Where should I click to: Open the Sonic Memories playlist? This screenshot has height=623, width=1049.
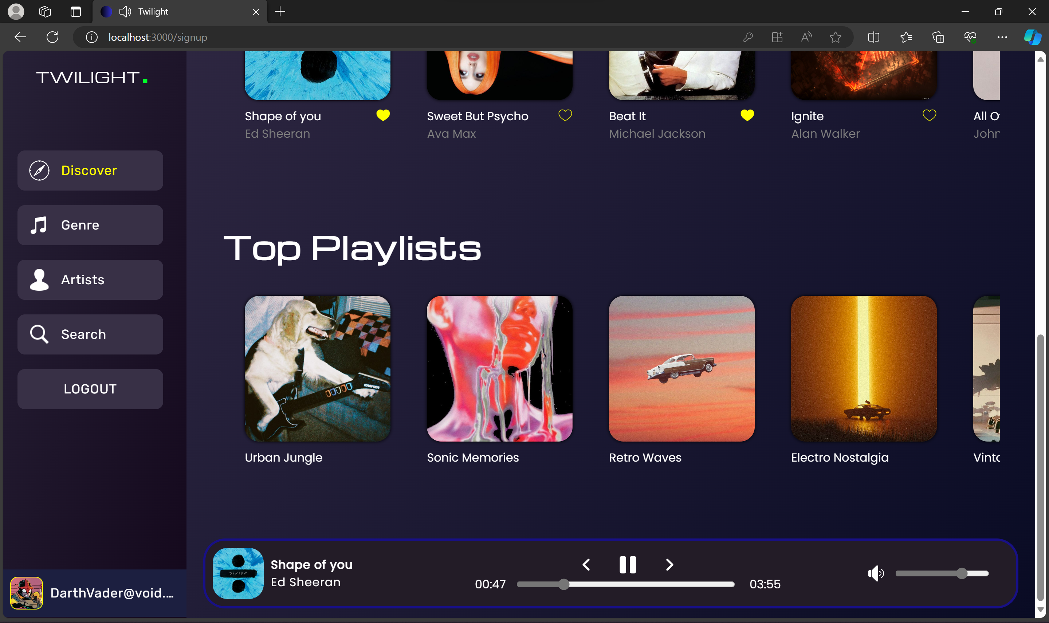[499, 369]
